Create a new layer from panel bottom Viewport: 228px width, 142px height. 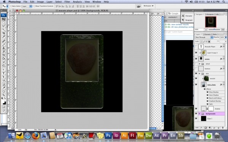click(218, 128)
